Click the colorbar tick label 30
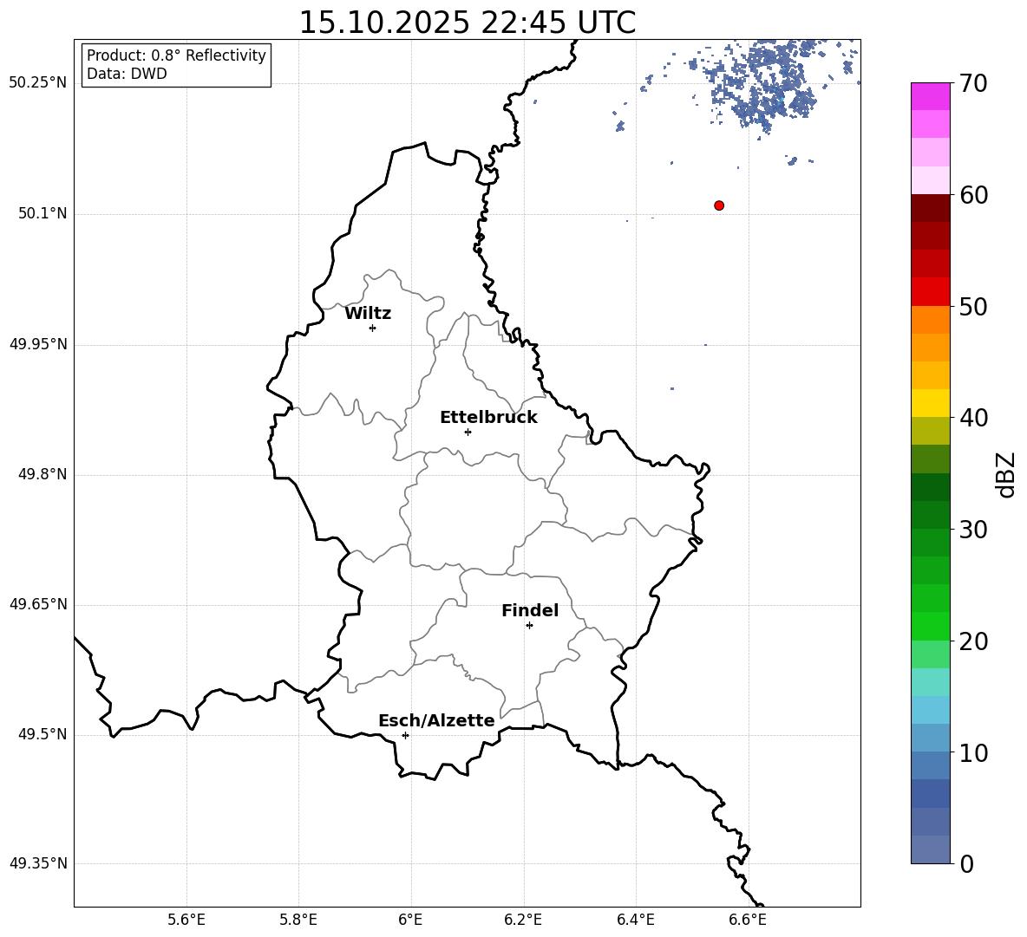 973,529
